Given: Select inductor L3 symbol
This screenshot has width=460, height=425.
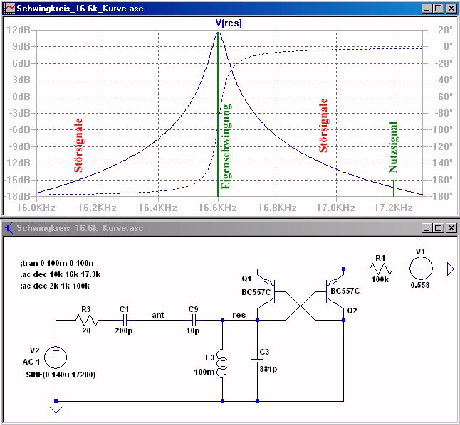Looking at the screenshot, I should (221, 363).
